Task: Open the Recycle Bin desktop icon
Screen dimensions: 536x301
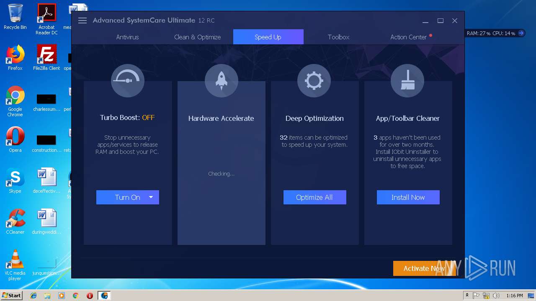Action: [x=15, y=17]
